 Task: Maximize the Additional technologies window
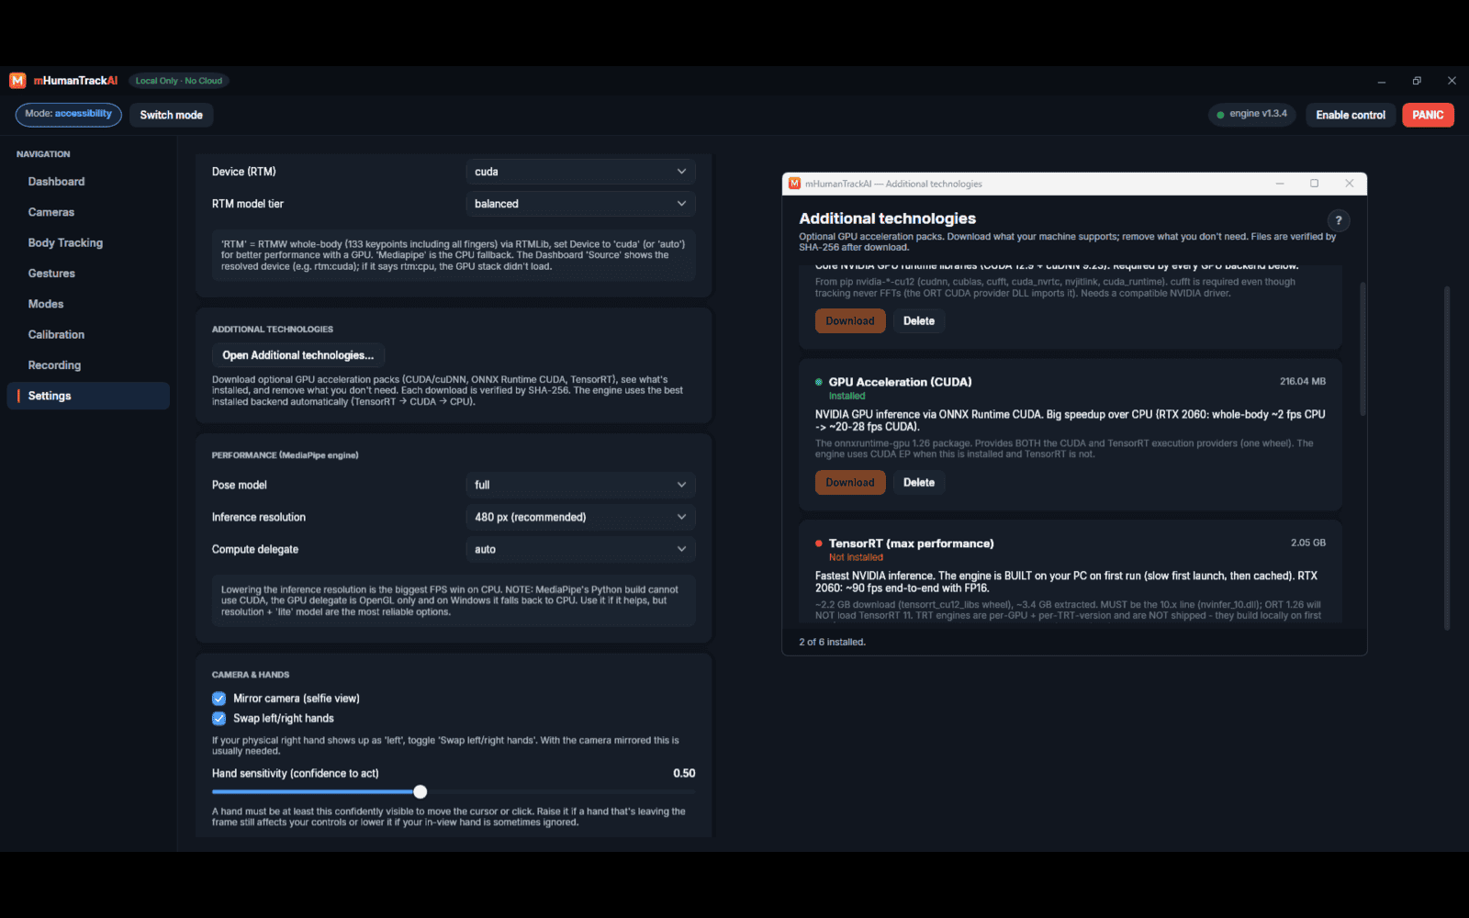1315,184
